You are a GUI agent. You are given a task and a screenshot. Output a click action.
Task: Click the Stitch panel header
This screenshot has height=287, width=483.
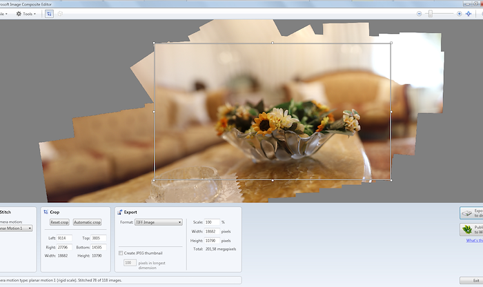pyautogui.click(x=6, y=212)
